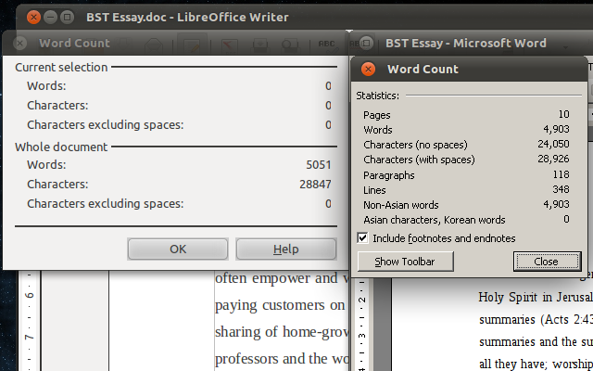Screen dimensions: 593x371
Task: Click Characters (with spaces) value 28,926
Action: point(554,159)
